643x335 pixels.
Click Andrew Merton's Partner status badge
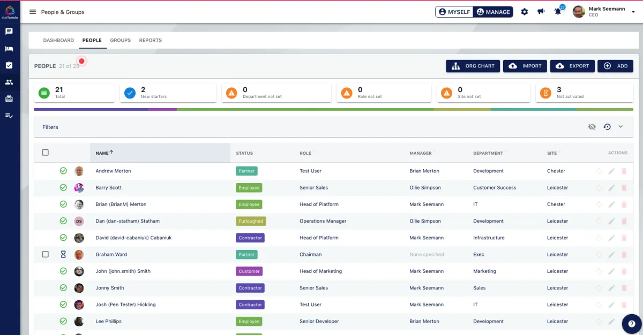(246, 171)
